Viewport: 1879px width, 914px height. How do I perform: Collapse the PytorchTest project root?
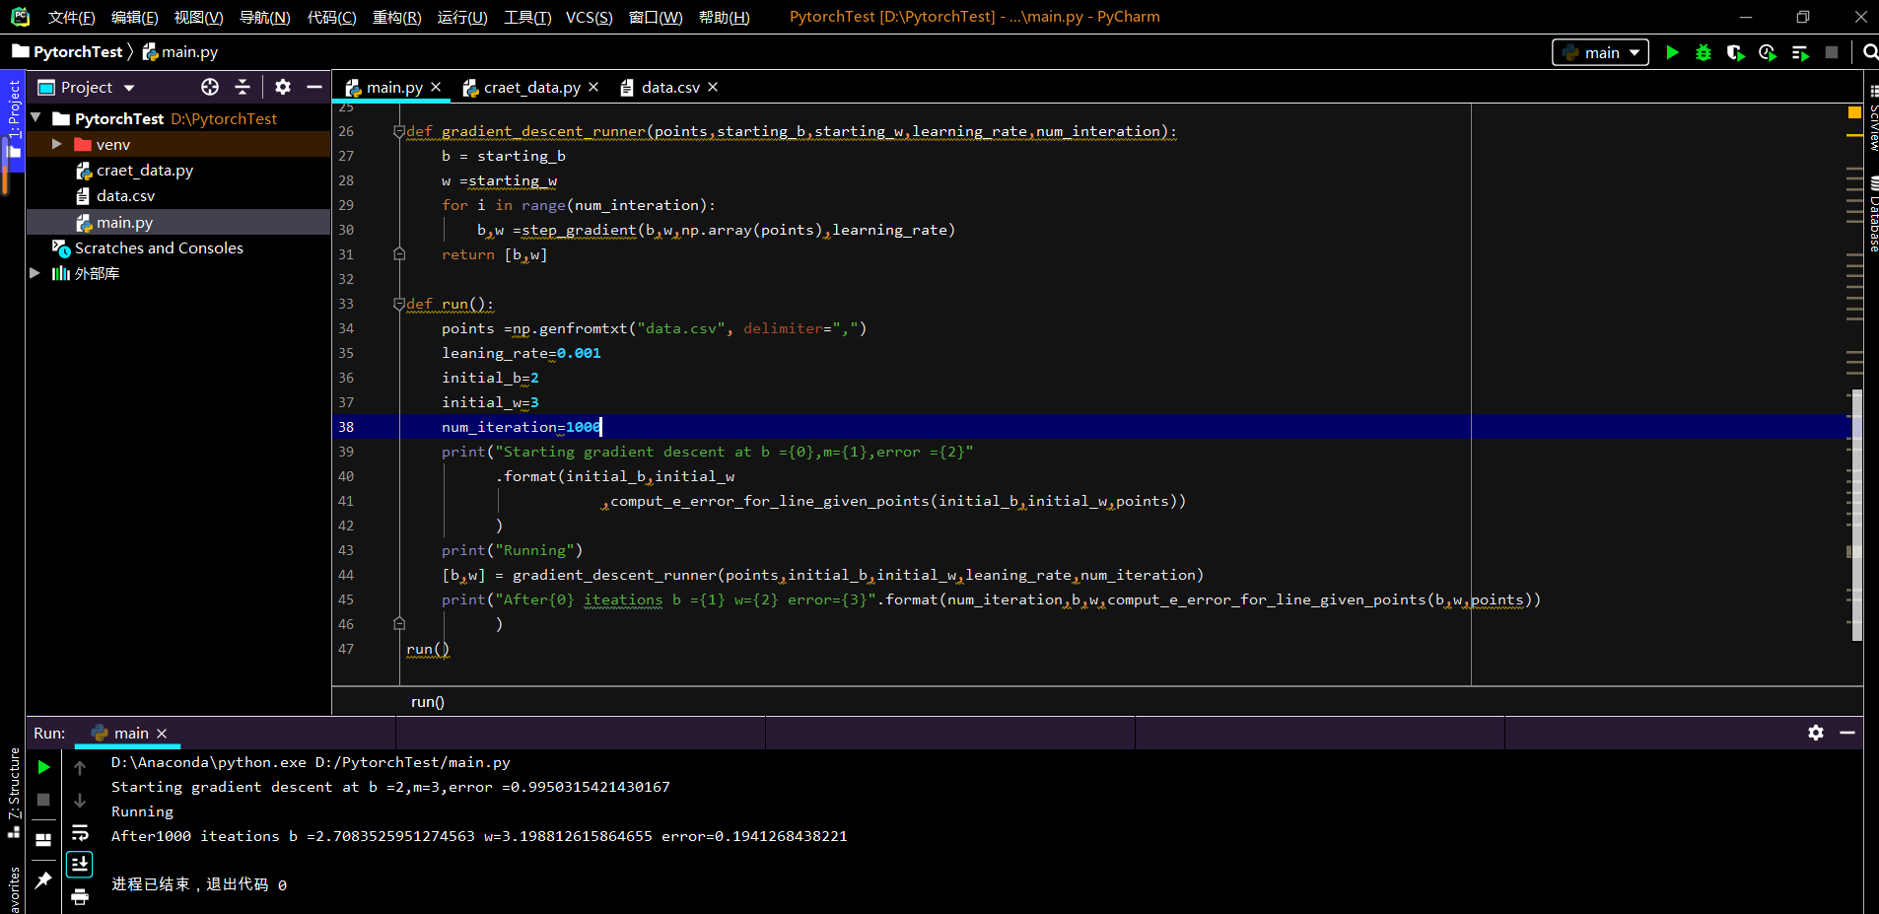point(36,118)
